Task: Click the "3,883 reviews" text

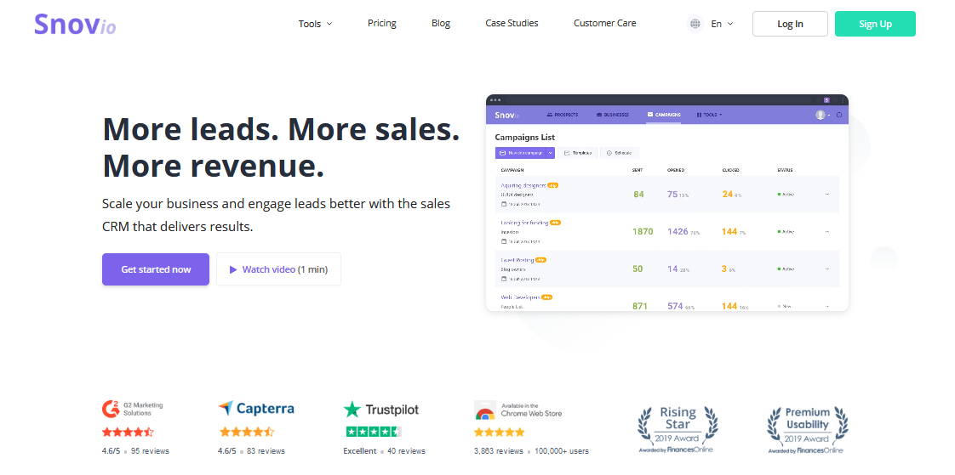Action: (x=498, y=451)
